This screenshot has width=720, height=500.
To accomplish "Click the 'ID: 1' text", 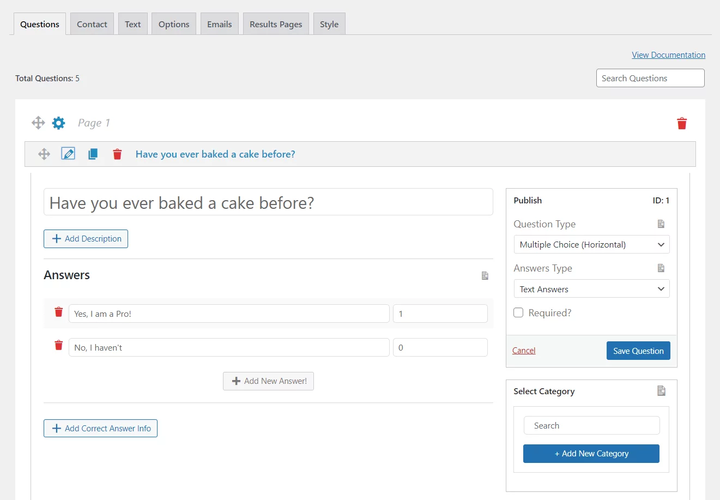I will 661,201.
